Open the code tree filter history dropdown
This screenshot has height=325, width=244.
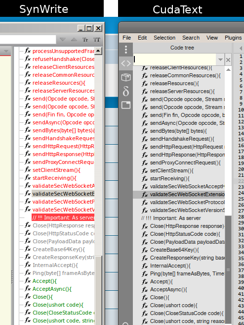[x=220, y=59]
